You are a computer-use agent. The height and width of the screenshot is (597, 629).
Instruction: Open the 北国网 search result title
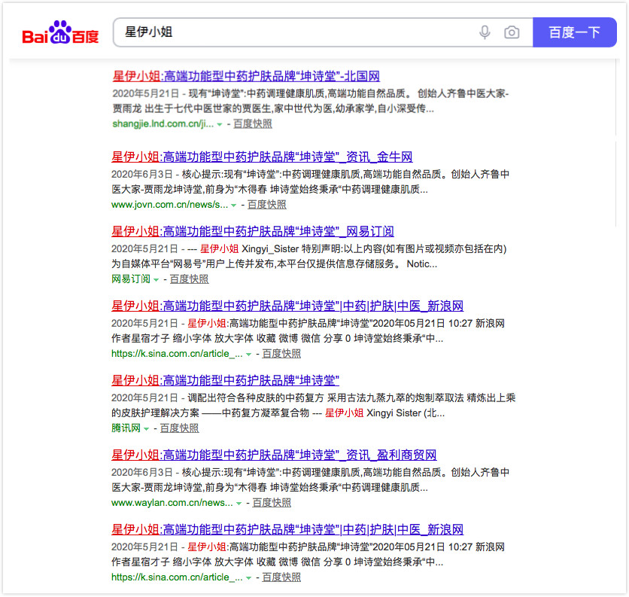tap(246, 76)
